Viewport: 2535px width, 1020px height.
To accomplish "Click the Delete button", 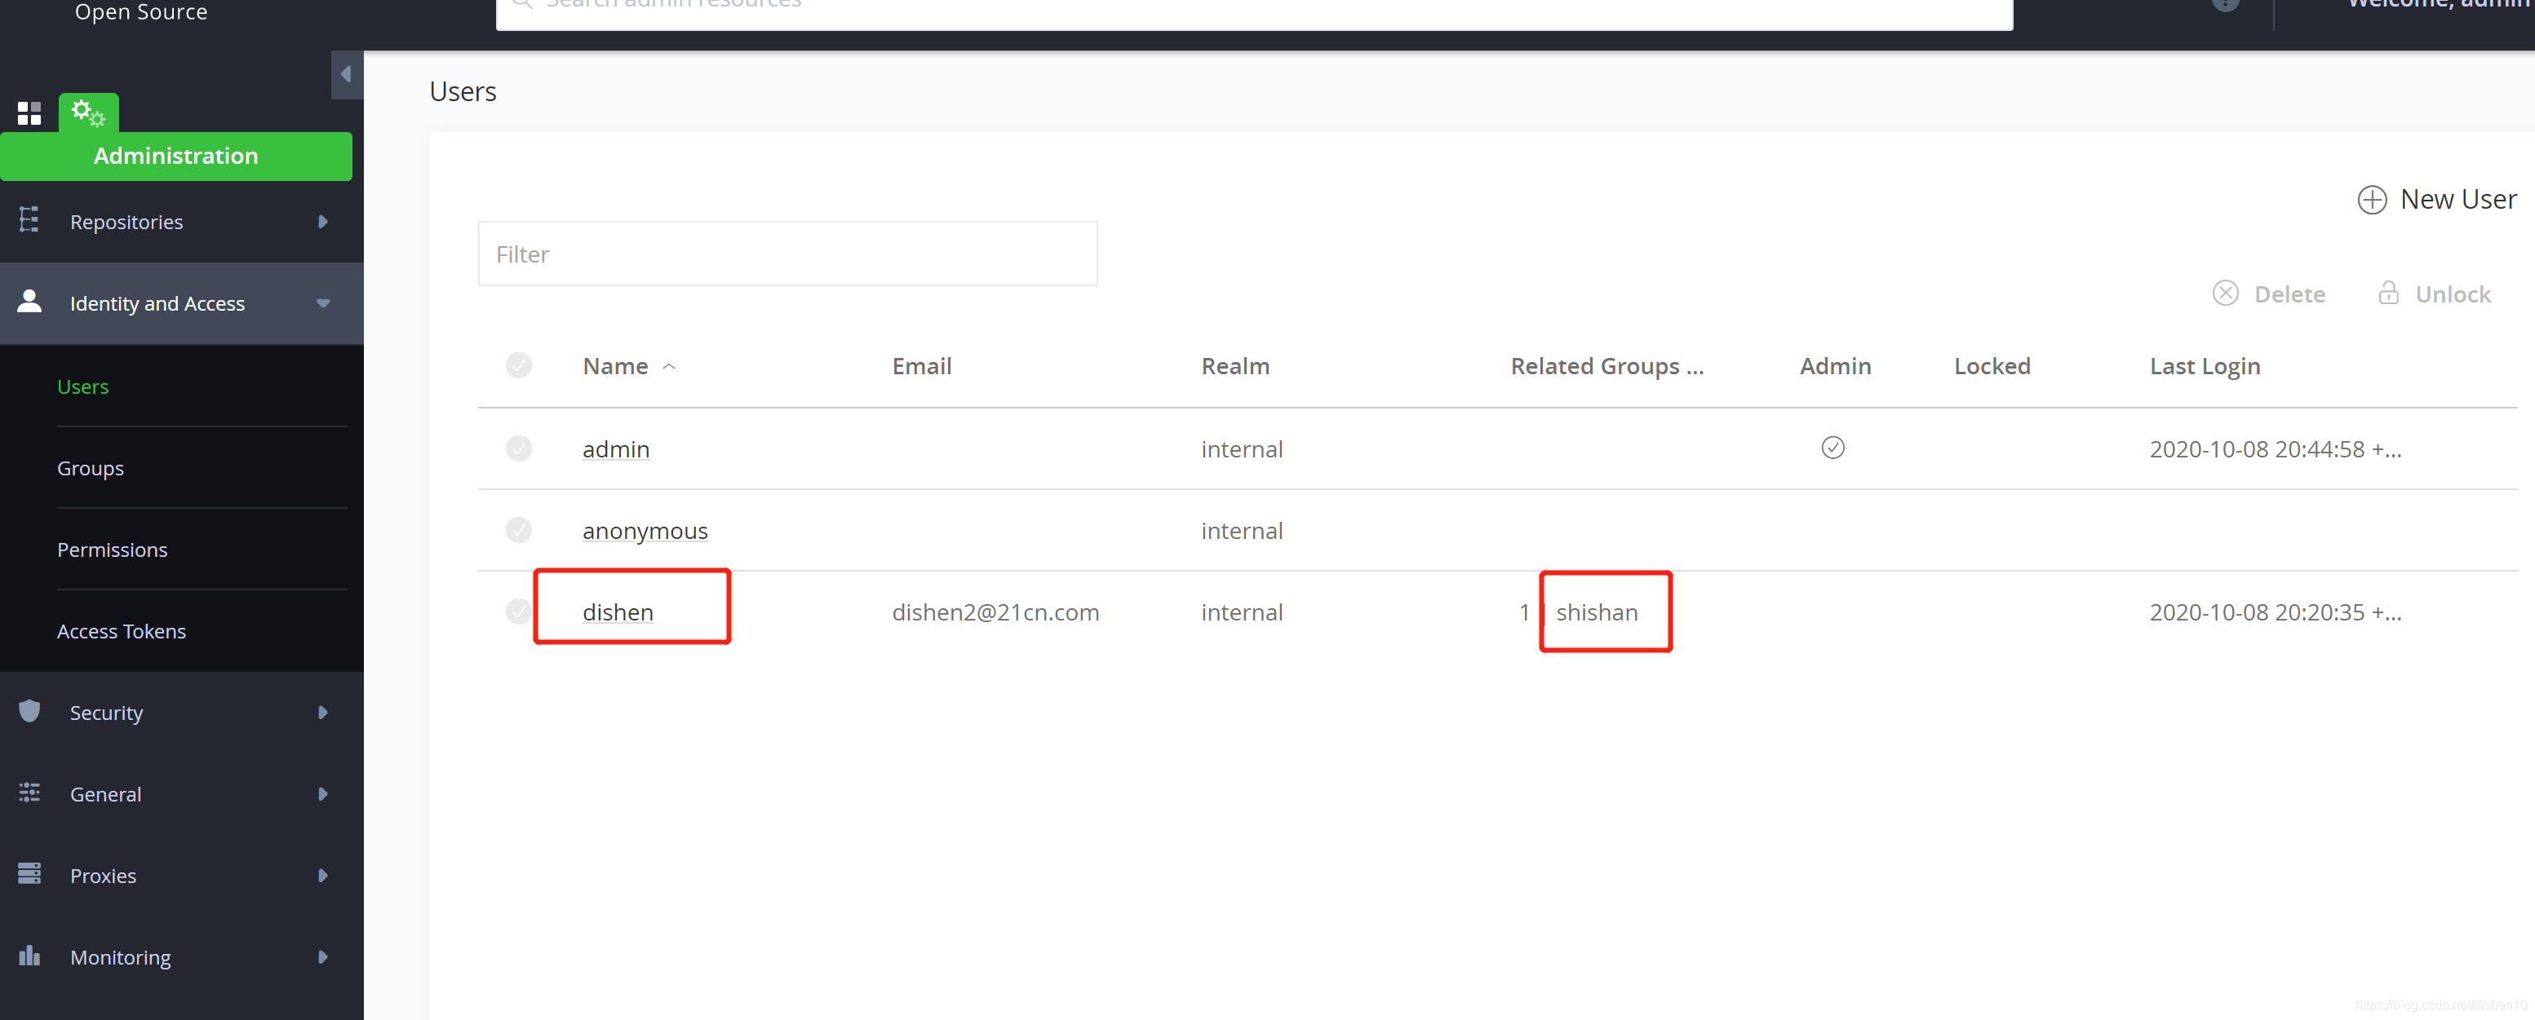I will pos(2268,294).
